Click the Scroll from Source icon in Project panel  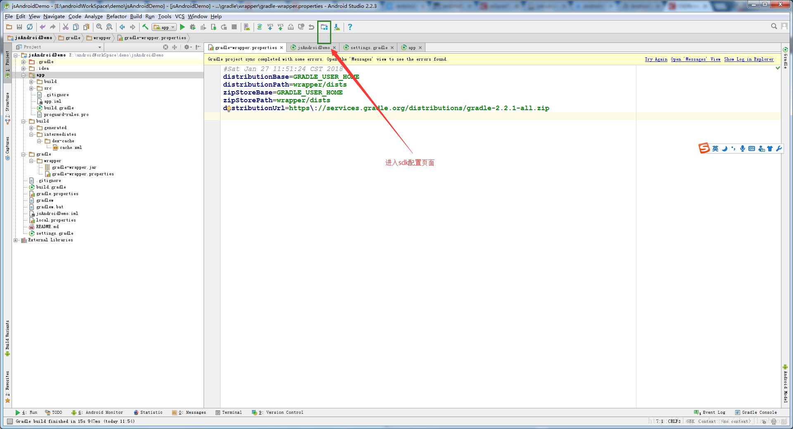coord(166,47)
